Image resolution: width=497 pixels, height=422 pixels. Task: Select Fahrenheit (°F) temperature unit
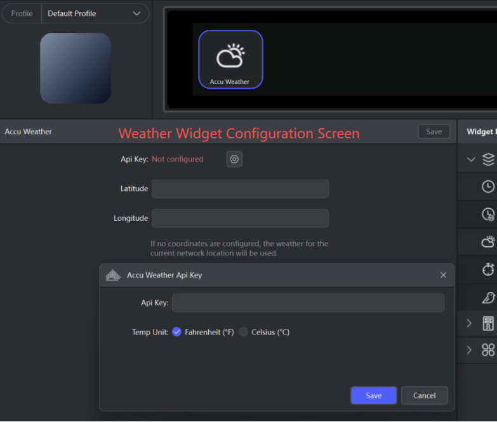(176, 332)
